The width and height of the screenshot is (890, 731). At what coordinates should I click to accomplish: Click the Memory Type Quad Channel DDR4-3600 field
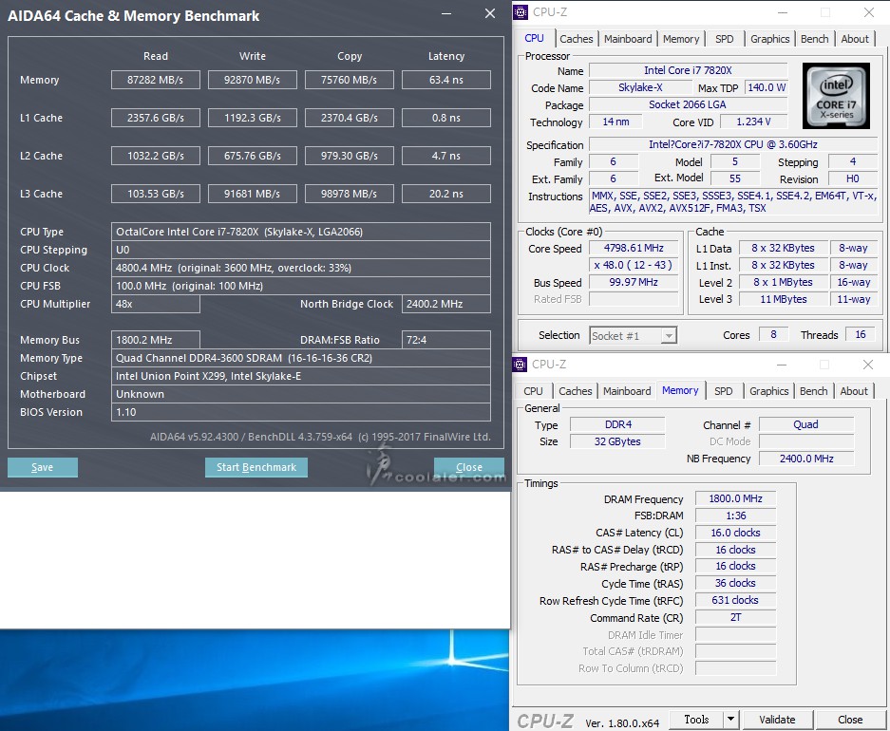301,358
